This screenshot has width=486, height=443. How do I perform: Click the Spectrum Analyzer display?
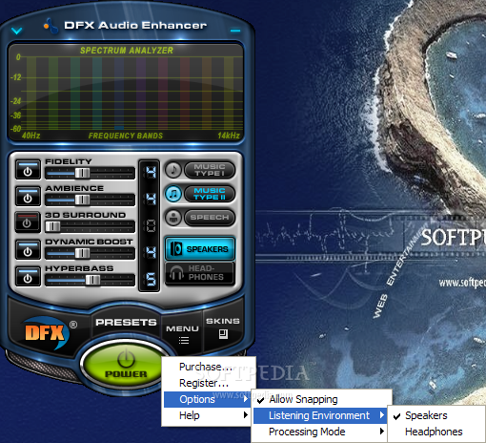point(126,93)
